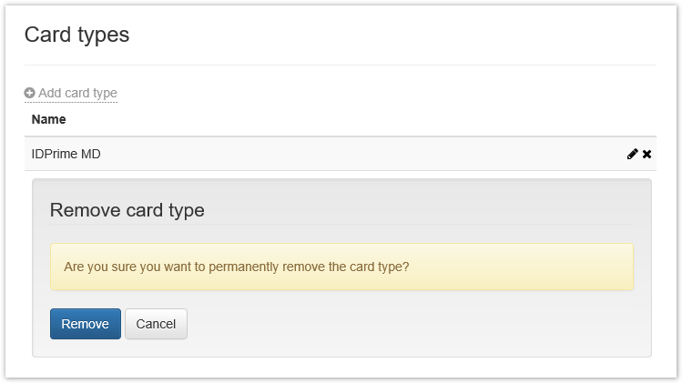Viewport: 682px width, 383px height.
Task: Click the Card types page heading
Action: [x=76, y=35]
